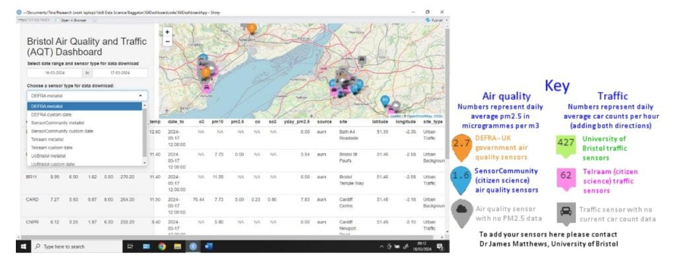Click the 76.44 o3 value cell

[198, 200]
